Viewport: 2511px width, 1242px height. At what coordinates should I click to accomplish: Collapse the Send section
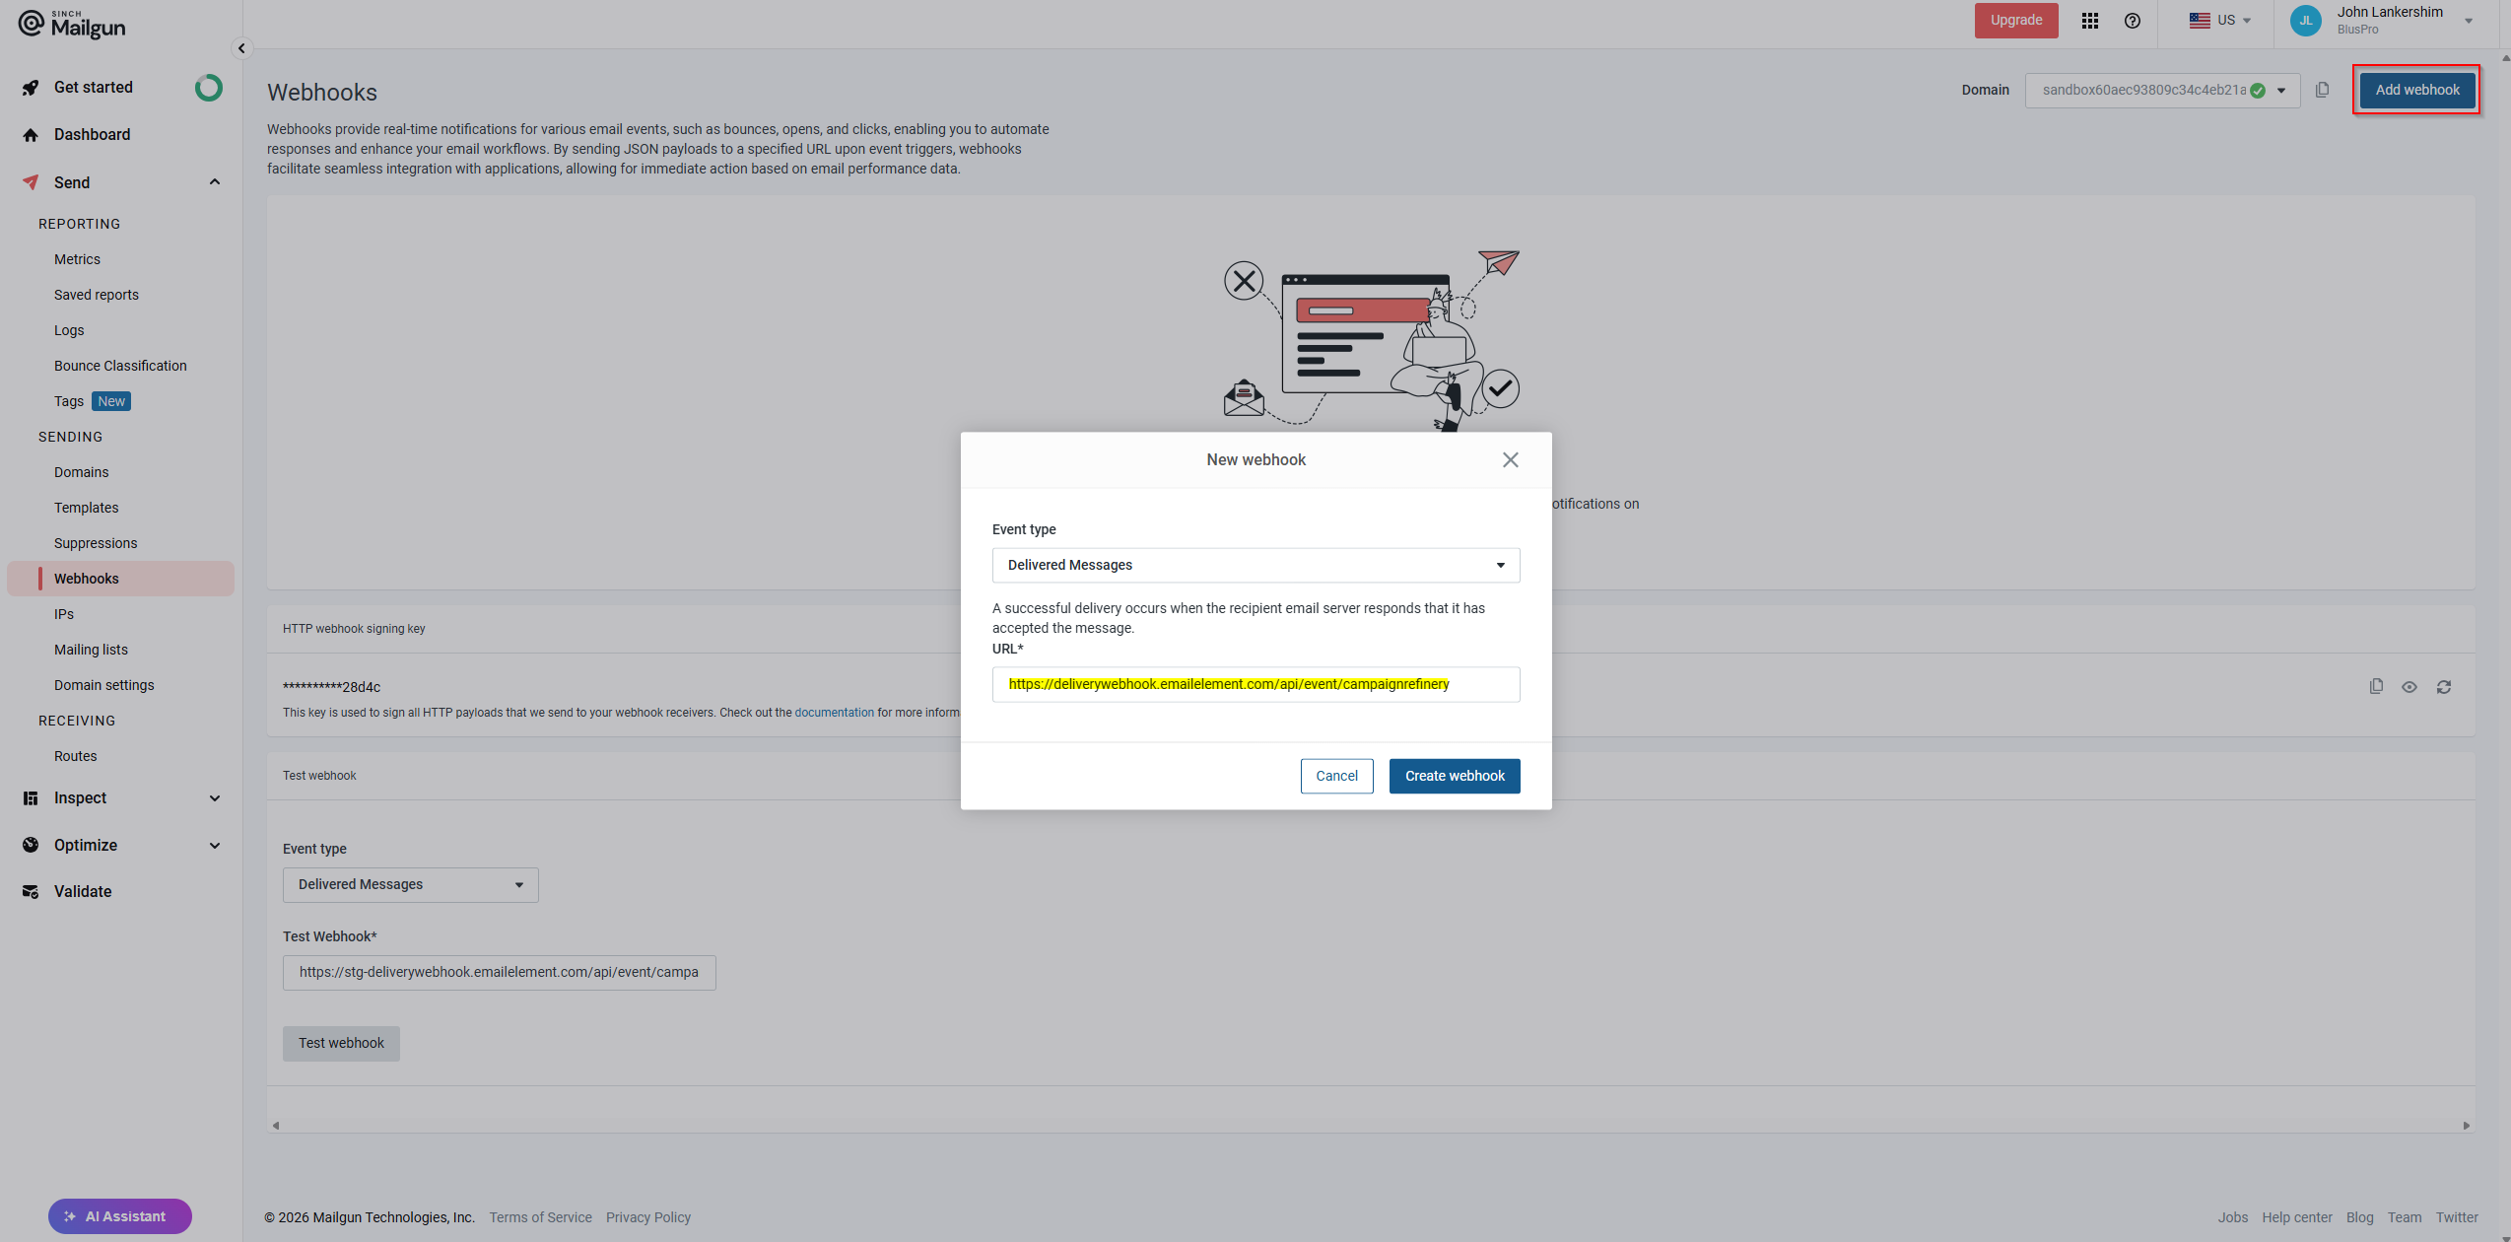215,182
